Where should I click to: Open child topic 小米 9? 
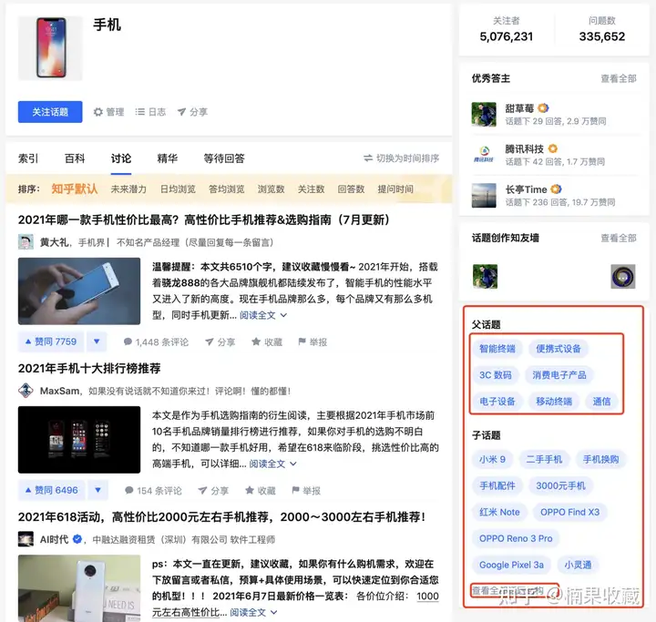click(x=492, y=459)
